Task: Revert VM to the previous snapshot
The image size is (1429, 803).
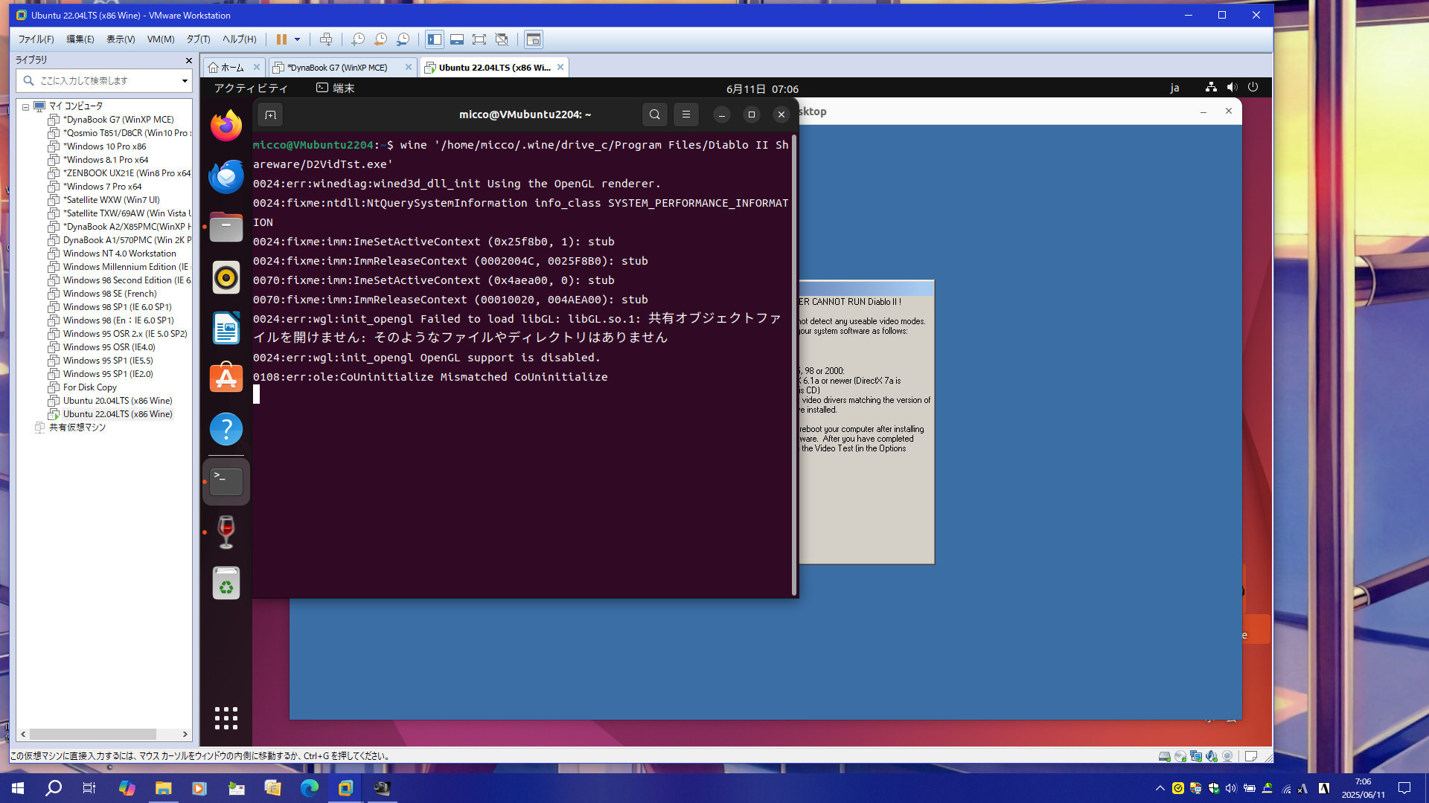Action: 380,39
